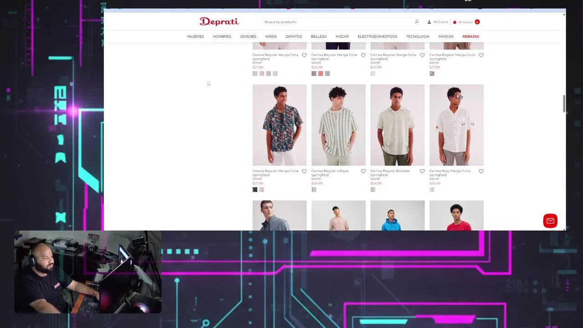Select the white swatch under Camisa Boxy Manga Corta

coord(432,190)
